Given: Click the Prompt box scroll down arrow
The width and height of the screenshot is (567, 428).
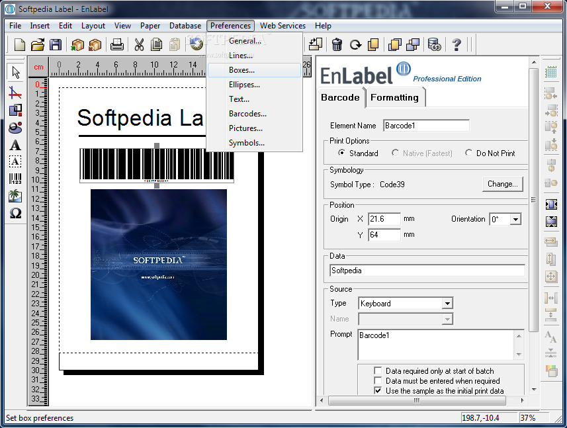Looking at the screenshot, I should 519,355.
